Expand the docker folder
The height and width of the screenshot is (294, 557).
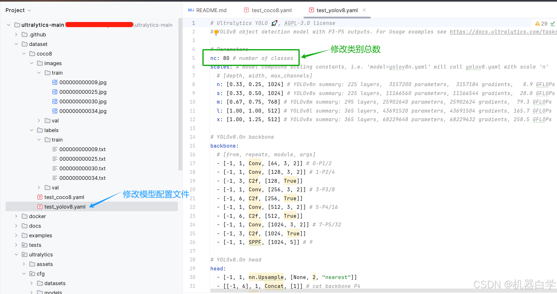[x=16, y=216]
